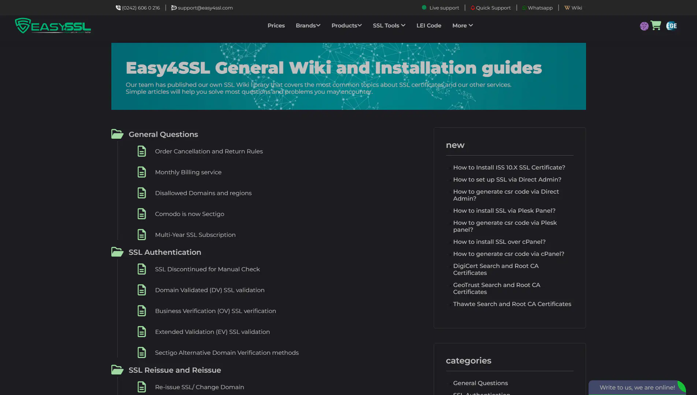Click the purple user avatar icon
The image size is (697, 395).
[644, 26]
